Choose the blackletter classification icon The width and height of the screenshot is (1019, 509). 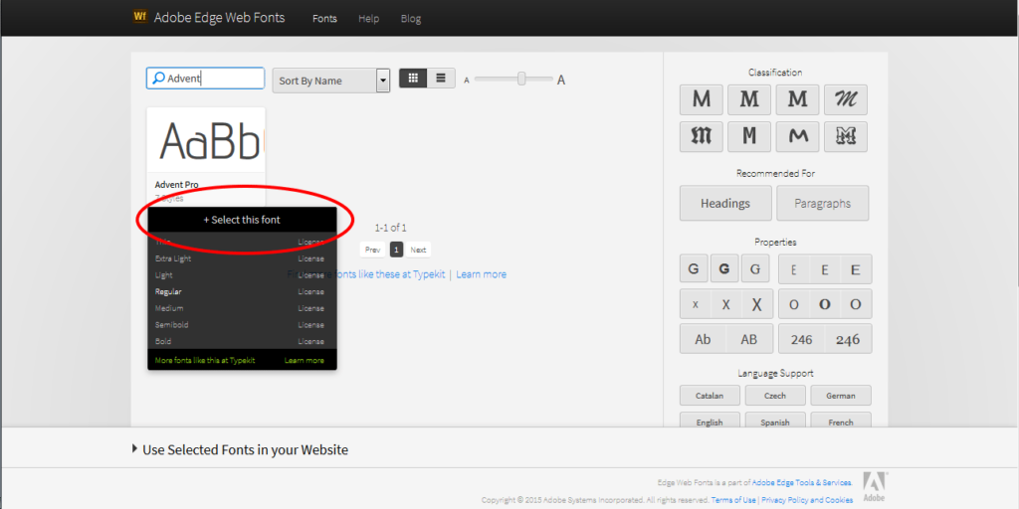pyautogui.click(x=702, y=137)
